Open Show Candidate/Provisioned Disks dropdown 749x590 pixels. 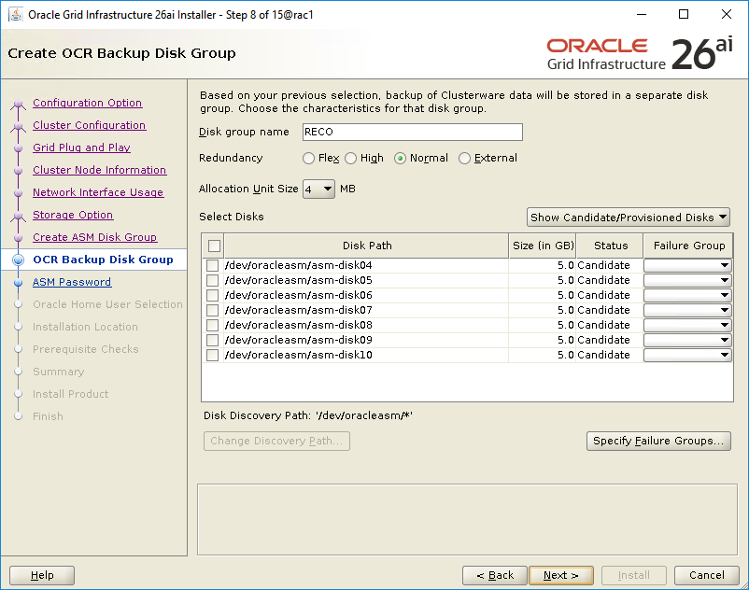coord(629,218)
